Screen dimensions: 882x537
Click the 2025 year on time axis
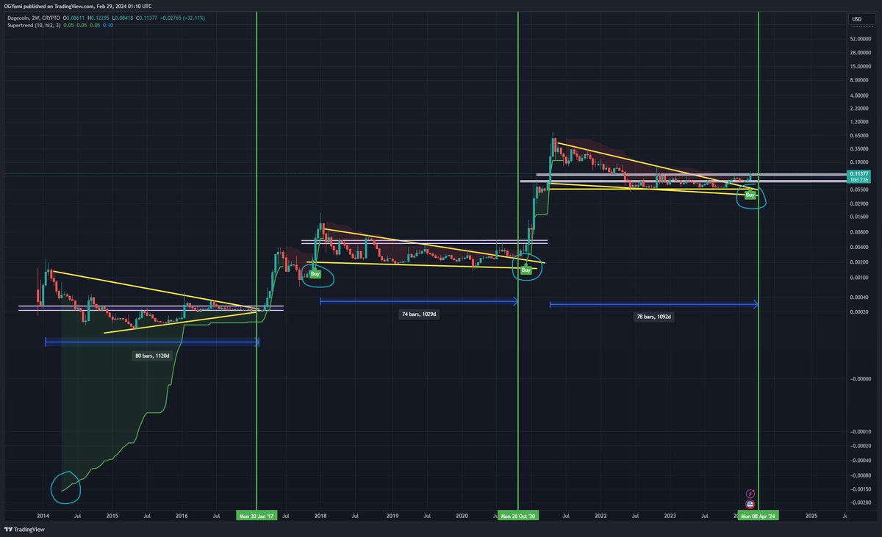click(x=811, y=516)
